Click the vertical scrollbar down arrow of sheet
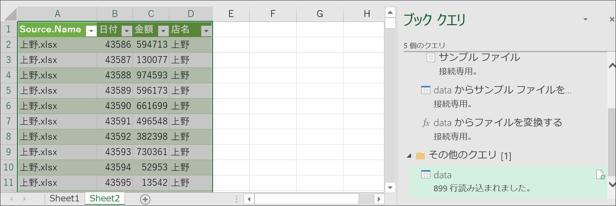The height and width of the screenshot is (206, 616). tap(390, 188)
